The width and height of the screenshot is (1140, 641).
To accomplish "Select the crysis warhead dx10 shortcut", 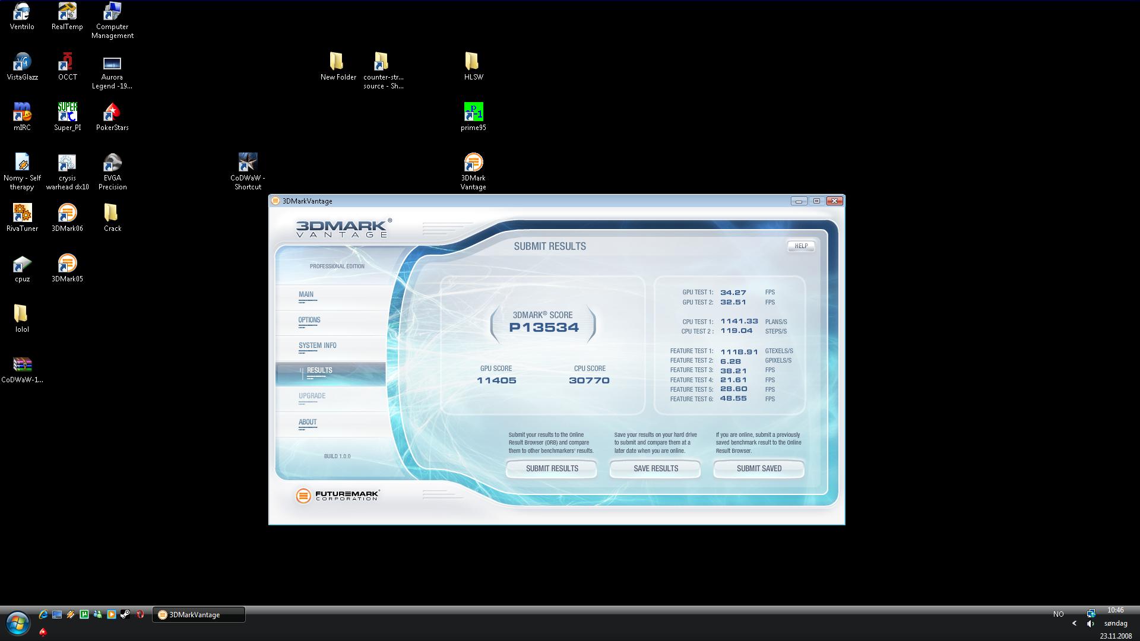I will [67, 172].
